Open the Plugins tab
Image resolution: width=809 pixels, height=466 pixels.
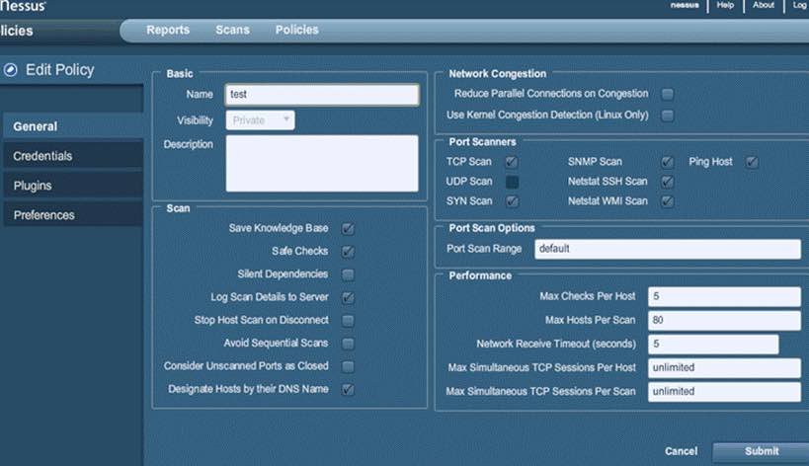click(33, 186)
